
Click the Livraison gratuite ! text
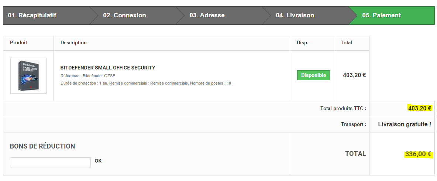(405, 124)
